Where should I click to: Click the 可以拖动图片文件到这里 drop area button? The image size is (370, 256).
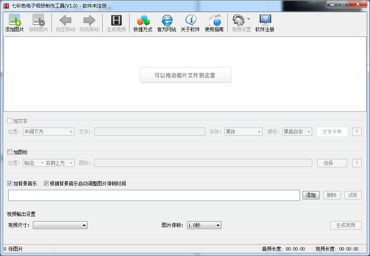pos(185,75)
